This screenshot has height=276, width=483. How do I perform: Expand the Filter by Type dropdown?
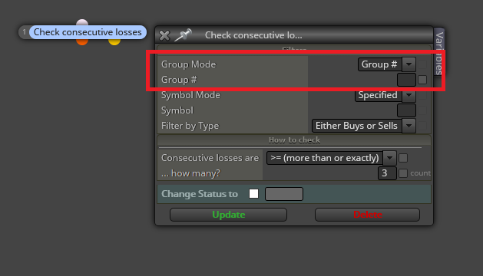[409, 126]
